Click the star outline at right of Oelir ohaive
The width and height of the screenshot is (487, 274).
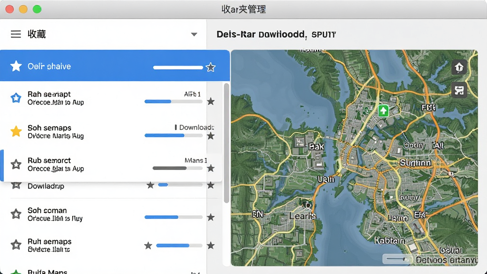tap(211, 67)
